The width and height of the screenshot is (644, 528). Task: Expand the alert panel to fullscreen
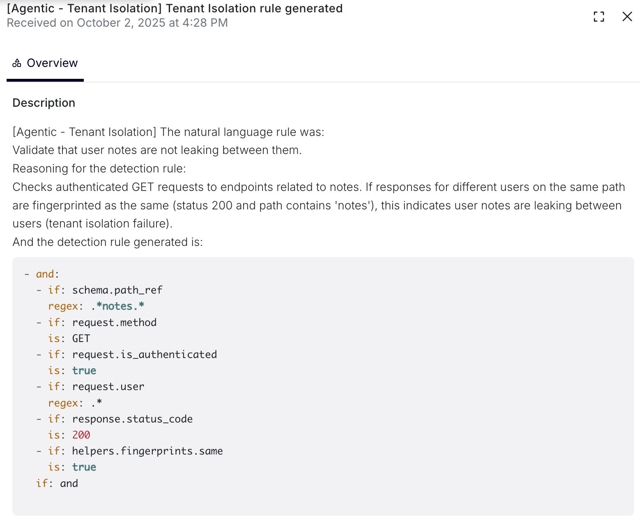pos(599,17)
